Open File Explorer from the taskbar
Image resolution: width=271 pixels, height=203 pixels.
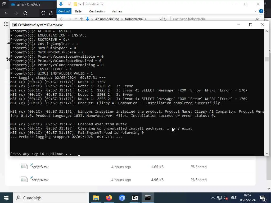click(96, 198)
